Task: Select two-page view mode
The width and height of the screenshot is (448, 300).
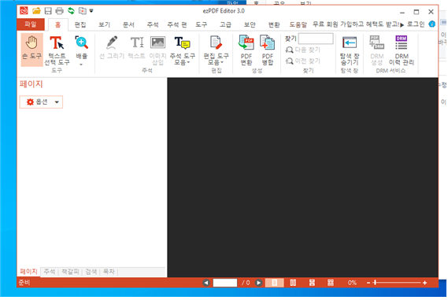Action: 293,283
